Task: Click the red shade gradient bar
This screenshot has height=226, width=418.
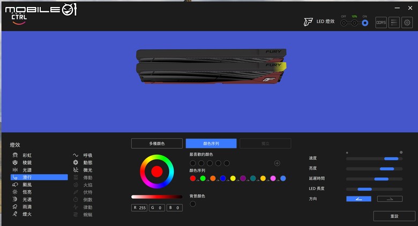Action: click(156, 197)
